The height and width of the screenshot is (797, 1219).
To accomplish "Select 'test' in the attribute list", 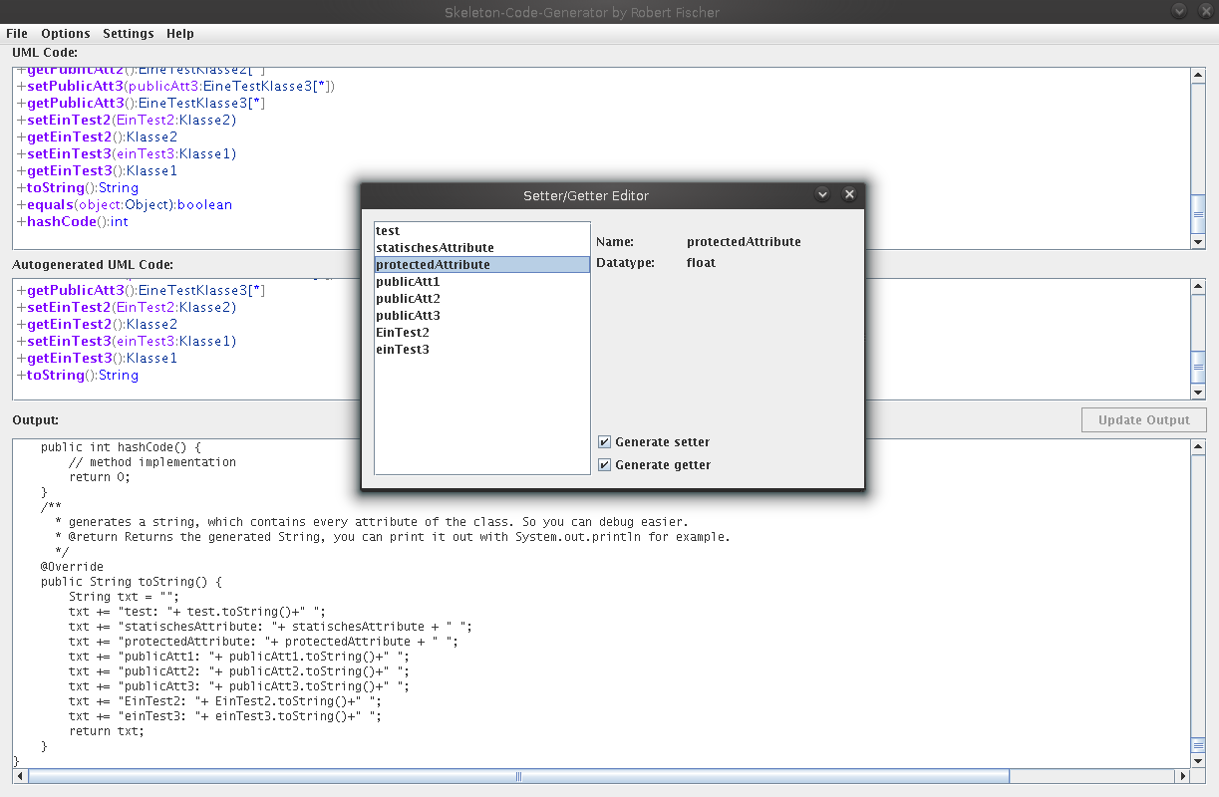I will point(388,231).
